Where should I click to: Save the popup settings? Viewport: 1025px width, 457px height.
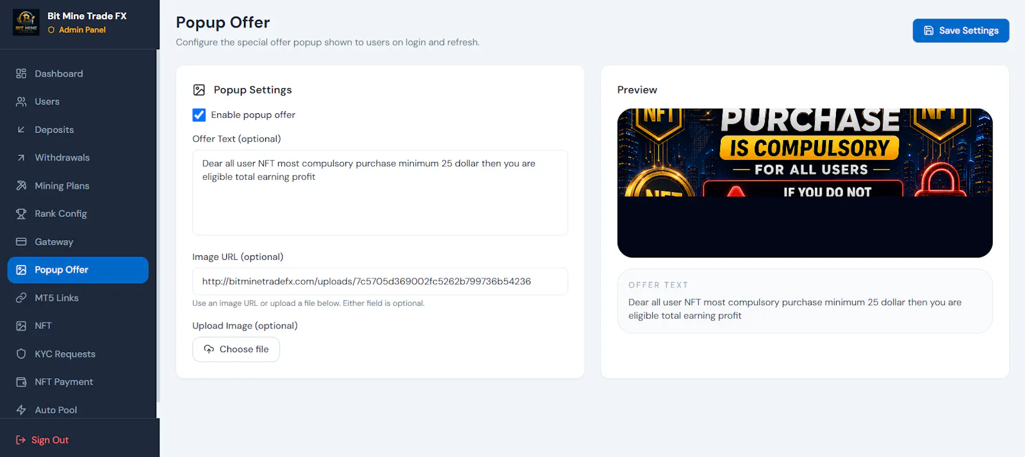point(961,31)
